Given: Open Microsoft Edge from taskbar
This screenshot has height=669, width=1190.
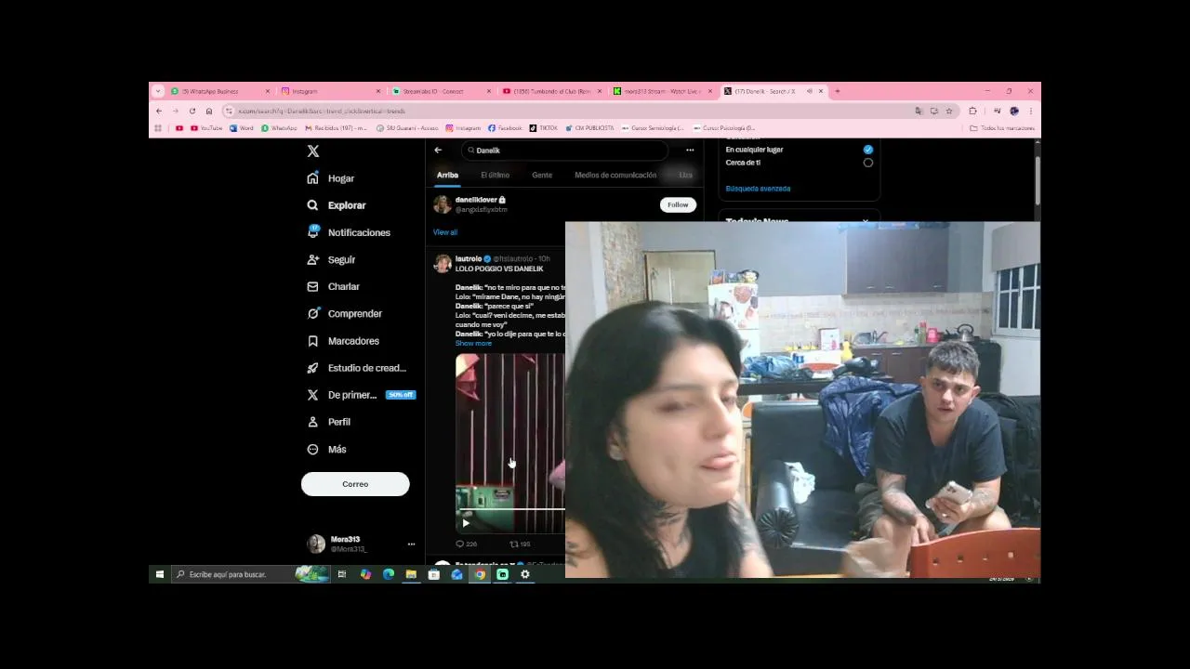Looking at the screenshot, I should click(x=389, y=574).
